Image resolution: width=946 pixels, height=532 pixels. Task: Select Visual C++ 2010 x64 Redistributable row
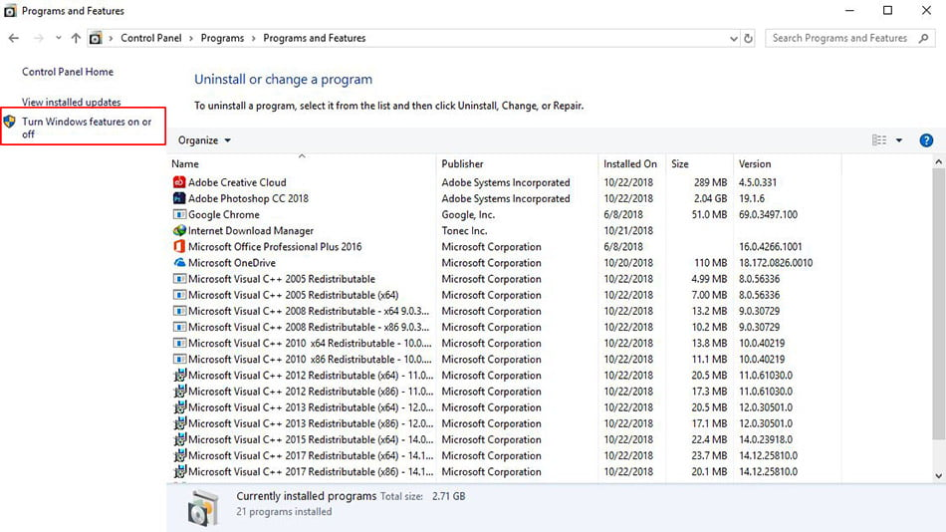504,343
